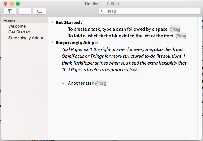Click the dash before 'To create a task'
The image size is (203, 141).
tap(63, 29)
